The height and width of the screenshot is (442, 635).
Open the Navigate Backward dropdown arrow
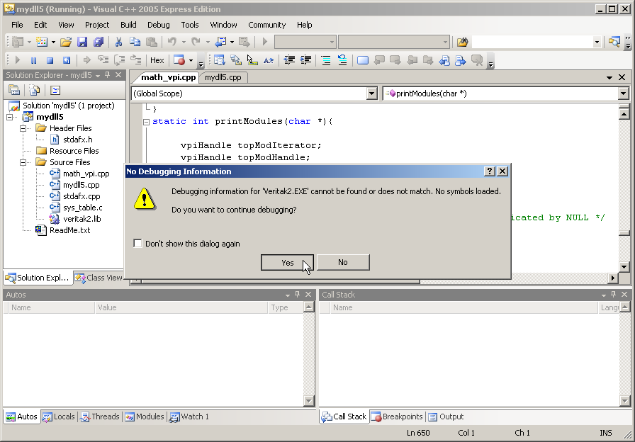[x=232, y=42]
